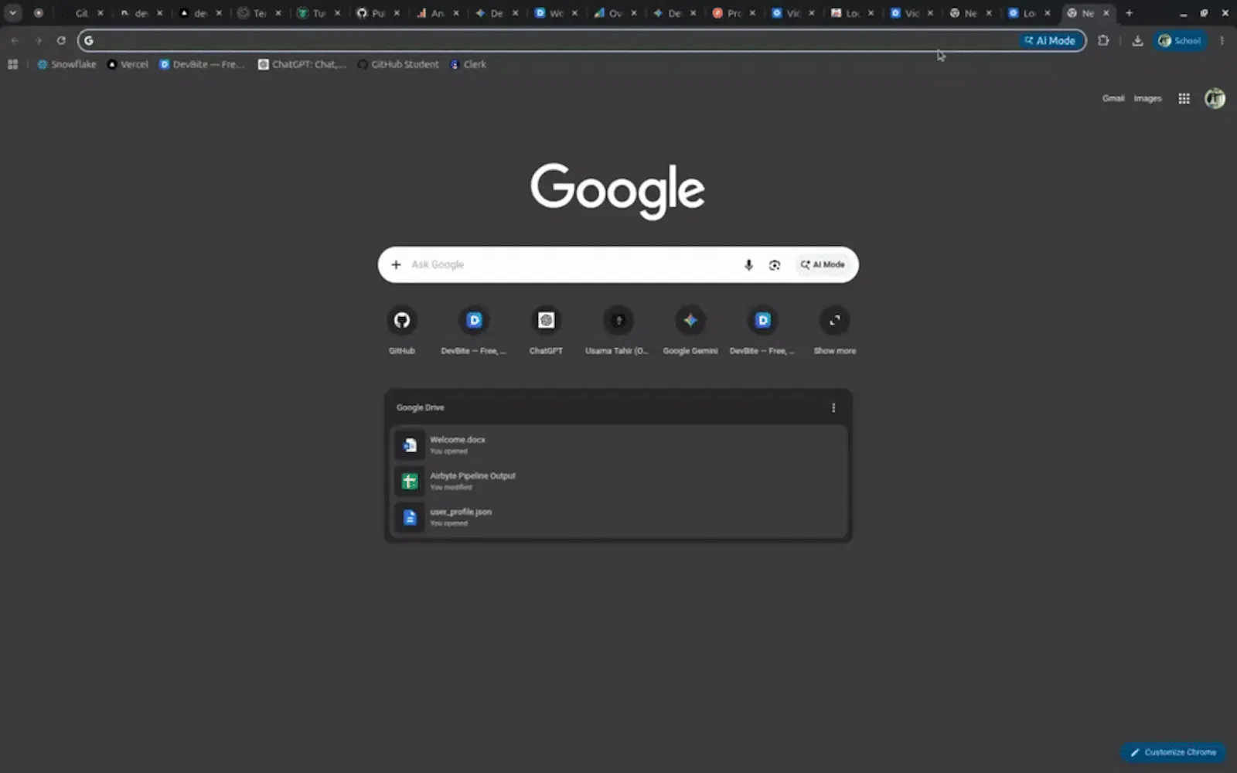Screen dimensions: 1237x773
Task: Close the Pu GitHub tab
Action: tap(397, 13)
